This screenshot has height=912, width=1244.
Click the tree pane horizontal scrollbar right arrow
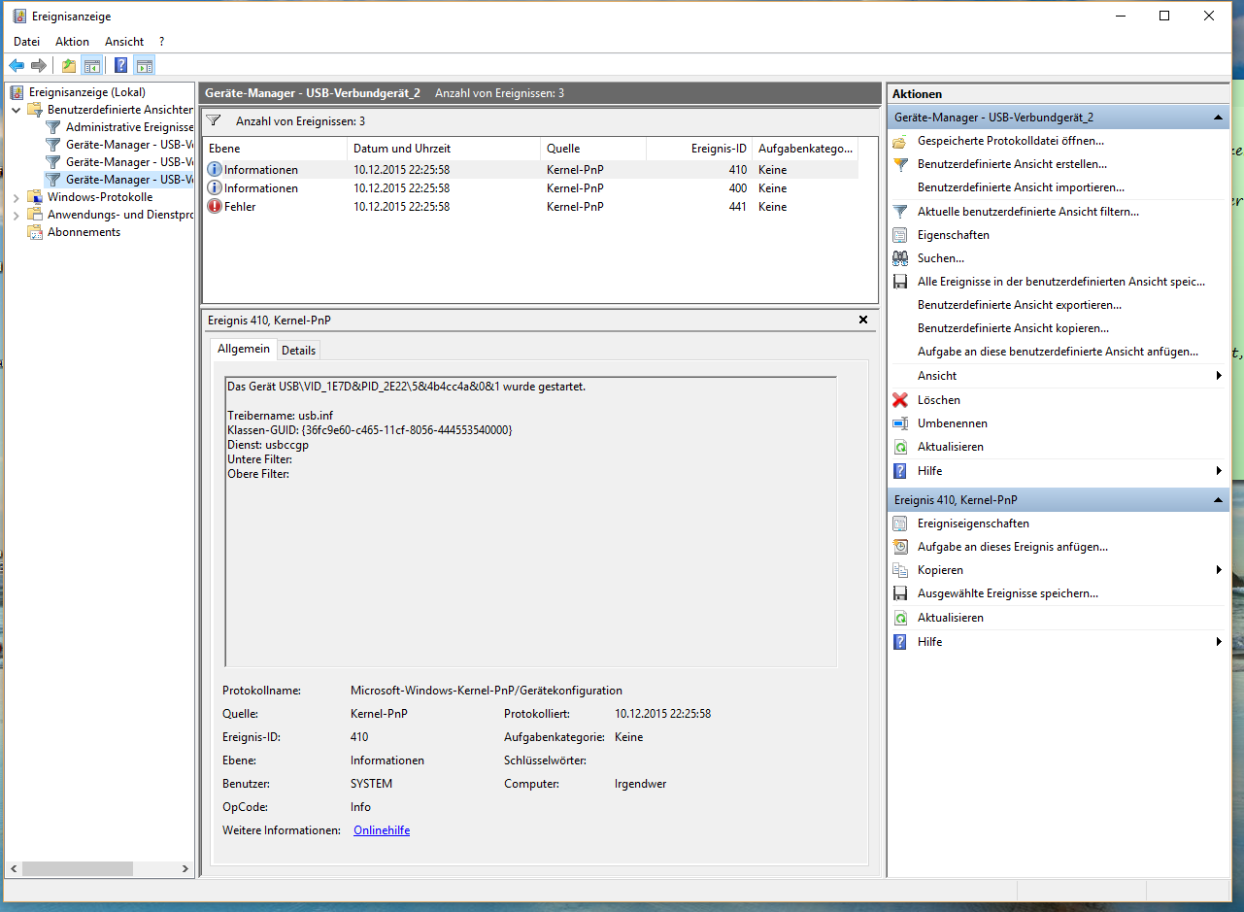pos(185,868)
